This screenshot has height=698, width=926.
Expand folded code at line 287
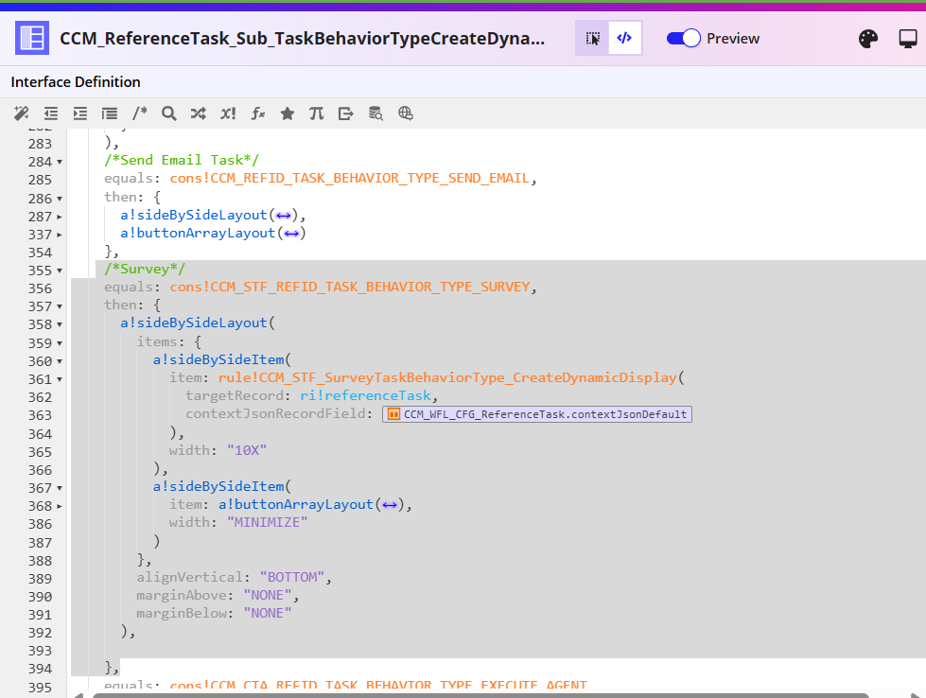coord(60,217)
